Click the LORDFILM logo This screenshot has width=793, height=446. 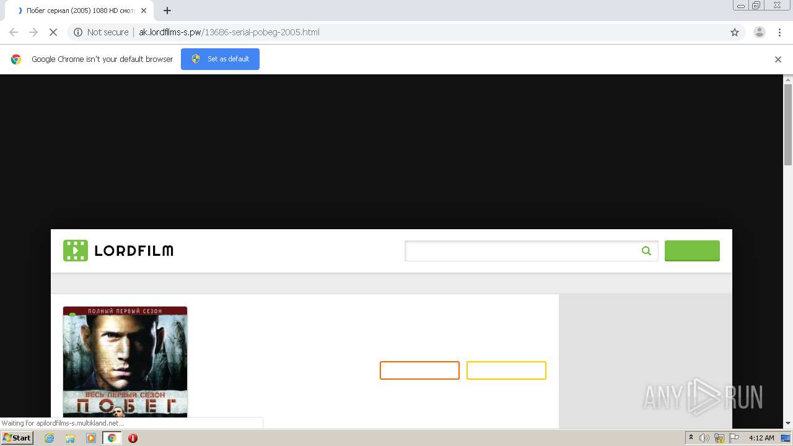pos(118,251)
